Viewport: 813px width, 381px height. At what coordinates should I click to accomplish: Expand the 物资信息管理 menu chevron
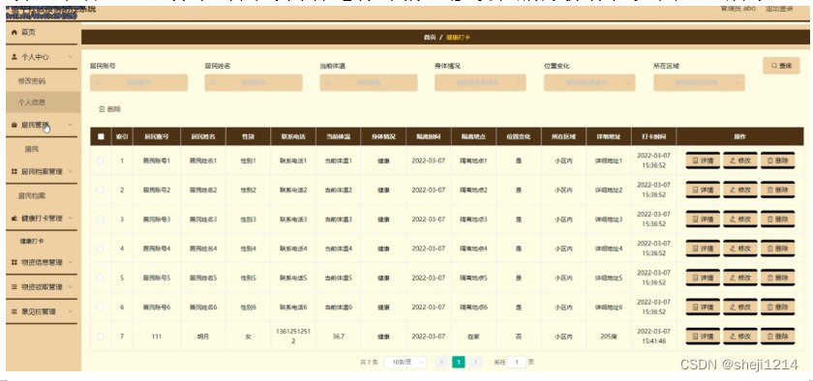(71, 263)
